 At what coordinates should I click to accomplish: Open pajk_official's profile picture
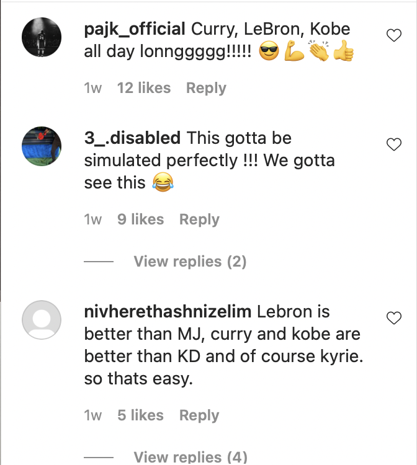click(42, 37)
